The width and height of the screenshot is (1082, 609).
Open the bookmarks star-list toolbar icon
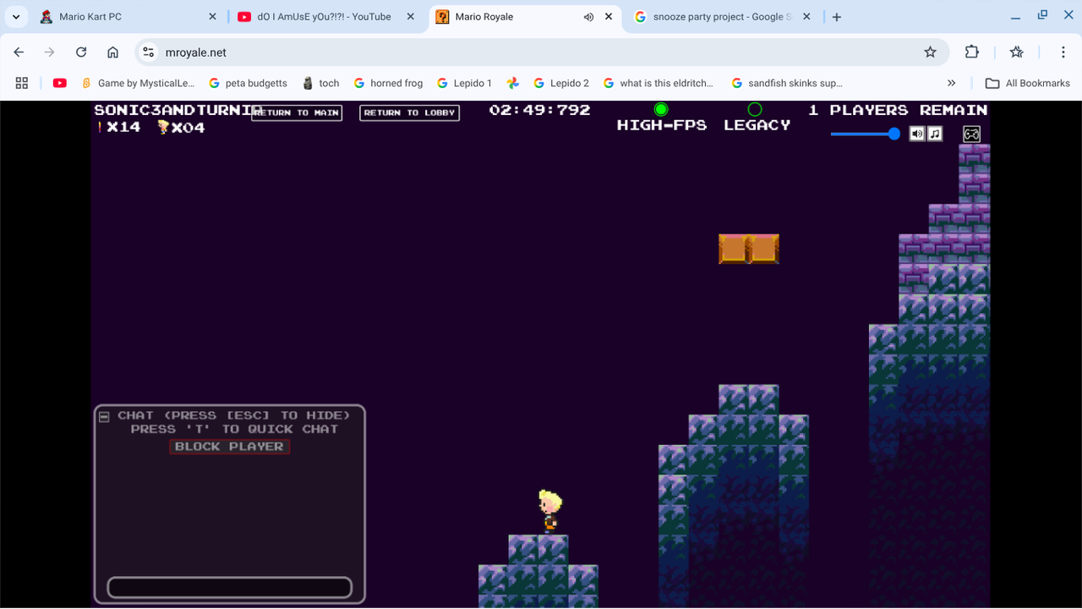(1017, 52)
